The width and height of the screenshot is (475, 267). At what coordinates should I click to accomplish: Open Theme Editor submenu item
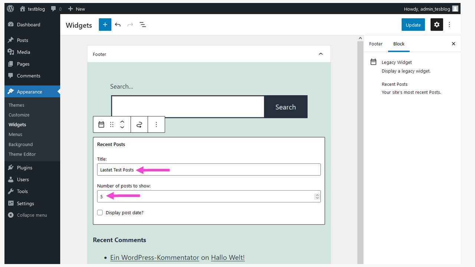[22, 154]
